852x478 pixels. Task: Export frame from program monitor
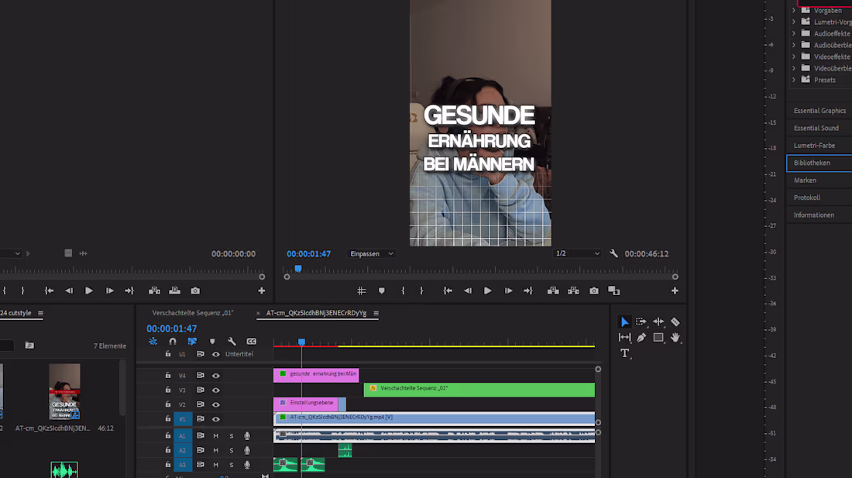pos(594,291)
